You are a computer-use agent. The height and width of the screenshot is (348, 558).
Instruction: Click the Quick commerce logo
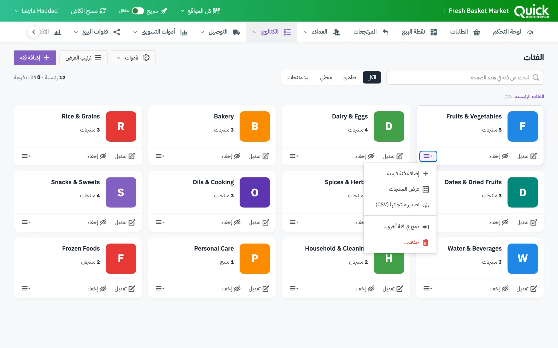tap(531, 11)
